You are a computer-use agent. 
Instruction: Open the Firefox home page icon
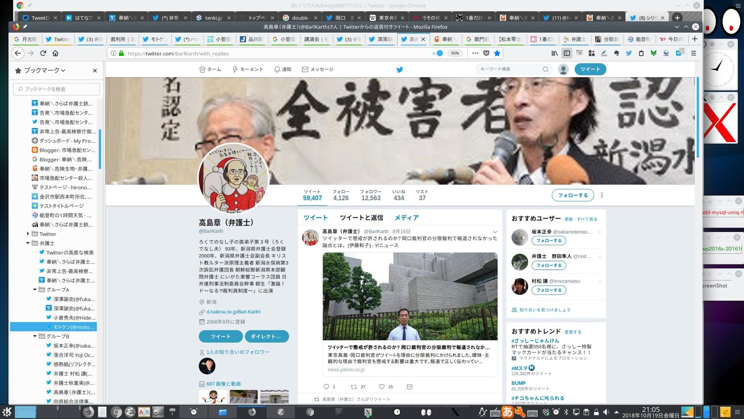[x=55, y=53]
